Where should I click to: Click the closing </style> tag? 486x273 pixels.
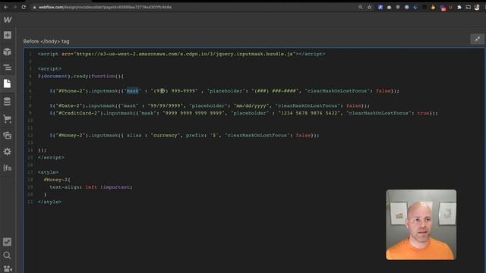pyautogui.click(x=49, y=202)
